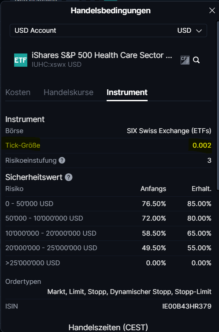Click the Tick-Größe value 0.002
Image resolution: width=219 pixels, height=332 pixels.
click(x=202, y=145)
